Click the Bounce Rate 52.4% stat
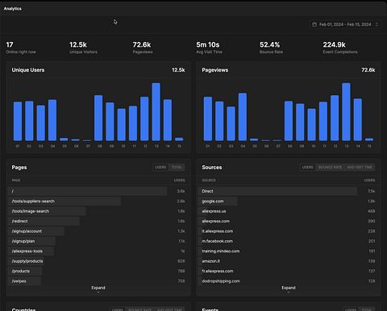Image resolution: width=387 pixels, height=311 pixels. click(271, 48)
